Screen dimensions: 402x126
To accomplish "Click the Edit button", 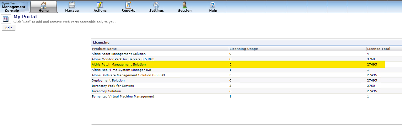I will click(x=8, y=28).
